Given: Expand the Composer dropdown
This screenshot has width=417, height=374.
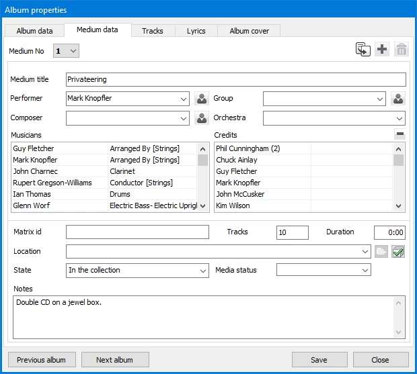Looking at the screenshot, I should pyautogui.click(x=184, y=118).
